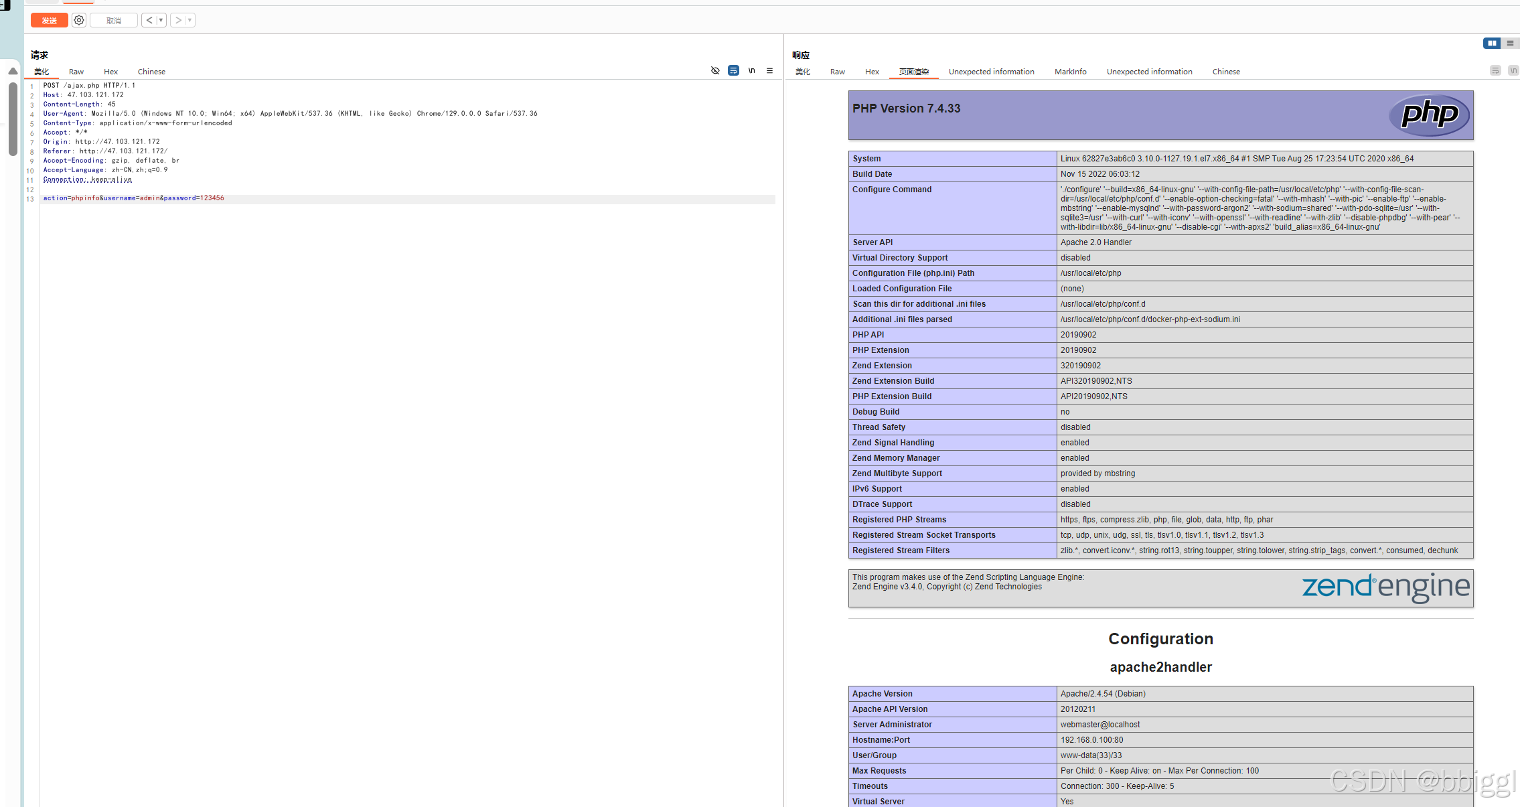Click the 取消 cancel button

pos(114,20)
